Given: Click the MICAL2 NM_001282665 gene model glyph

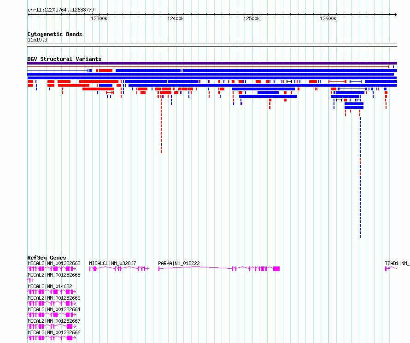Looking at the screenshot, I should 52,303.
